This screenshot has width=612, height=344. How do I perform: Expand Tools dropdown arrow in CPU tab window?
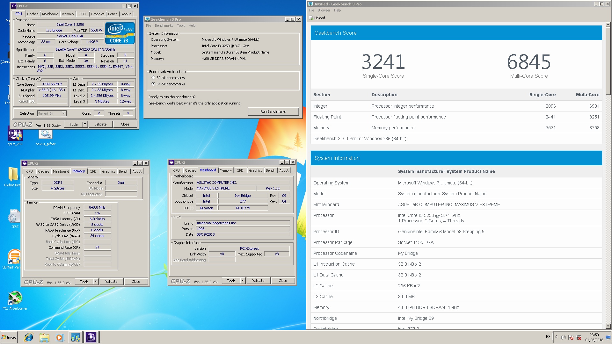pos(85,124)
